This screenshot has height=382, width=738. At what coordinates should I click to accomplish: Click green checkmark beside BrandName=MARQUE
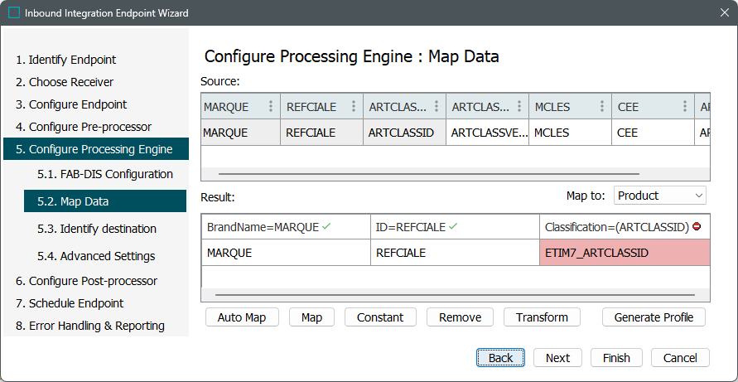(326, 227)
